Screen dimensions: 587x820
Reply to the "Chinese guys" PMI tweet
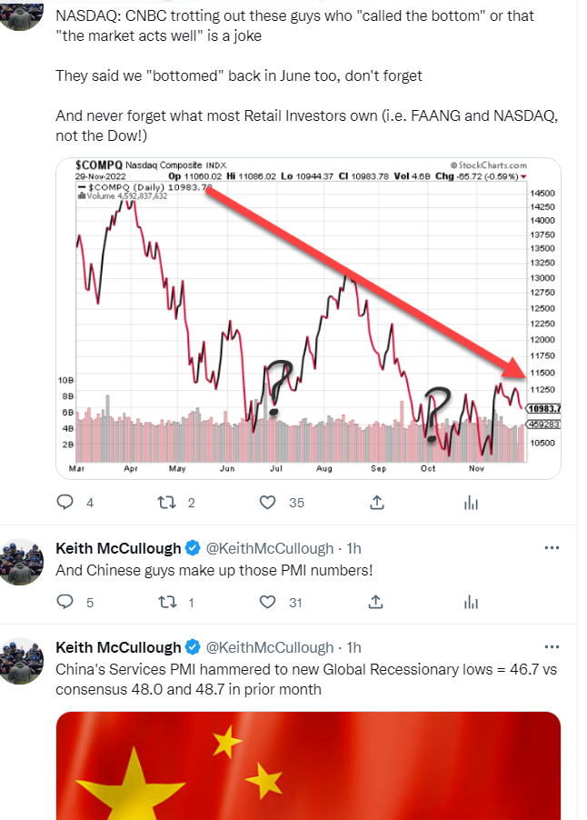65,602
